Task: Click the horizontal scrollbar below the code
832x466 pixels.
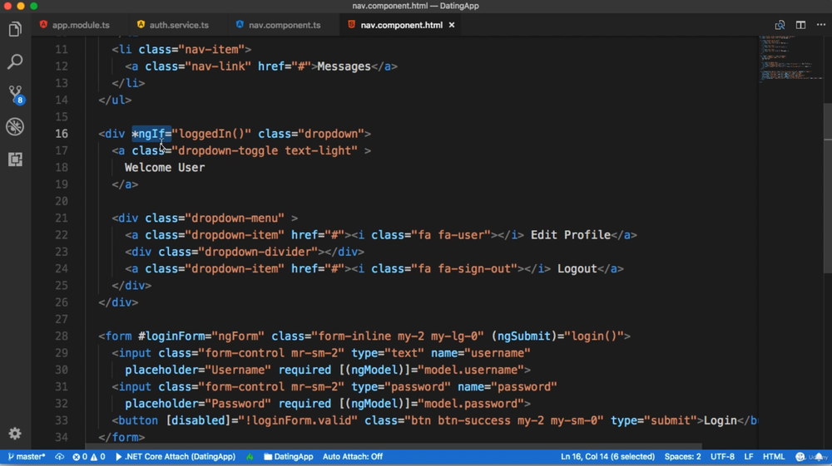Action: [x=393, y=446]
